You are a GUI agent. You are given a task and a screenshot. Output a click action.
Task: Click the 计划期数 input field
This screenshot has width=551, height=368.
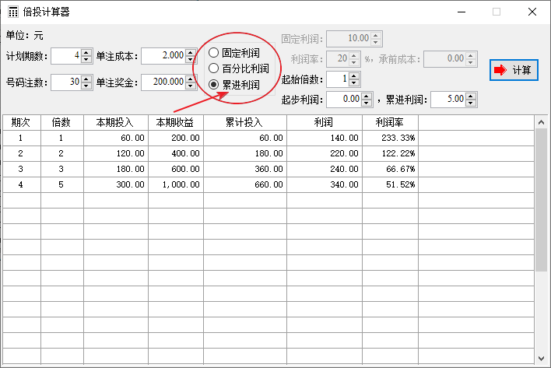coord(65,55)
